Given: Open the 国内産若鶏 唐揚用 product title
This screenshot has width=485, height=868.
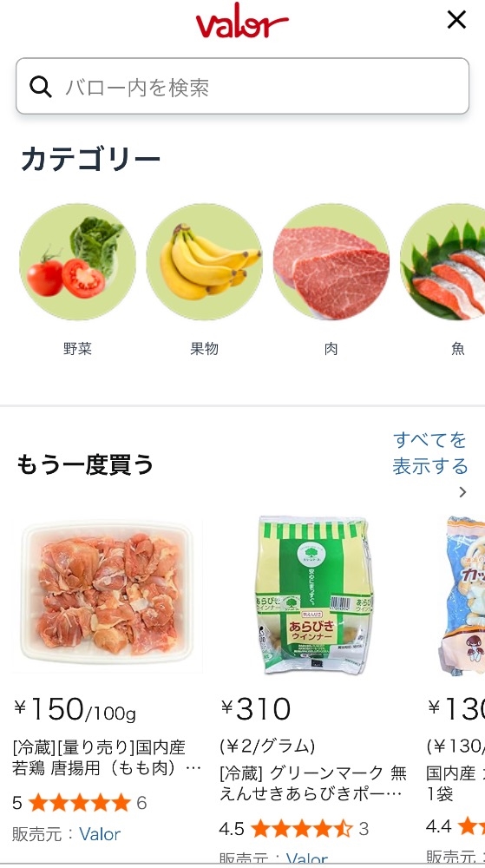Looking at the screenshot, I should click(107, 758).
